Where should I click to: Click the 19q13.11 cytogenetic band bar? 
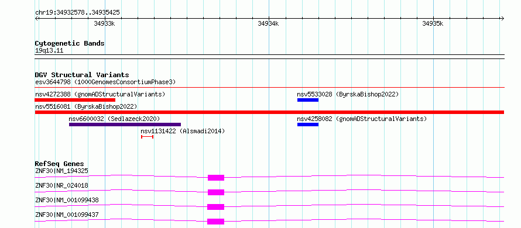[x=269, y=57]
